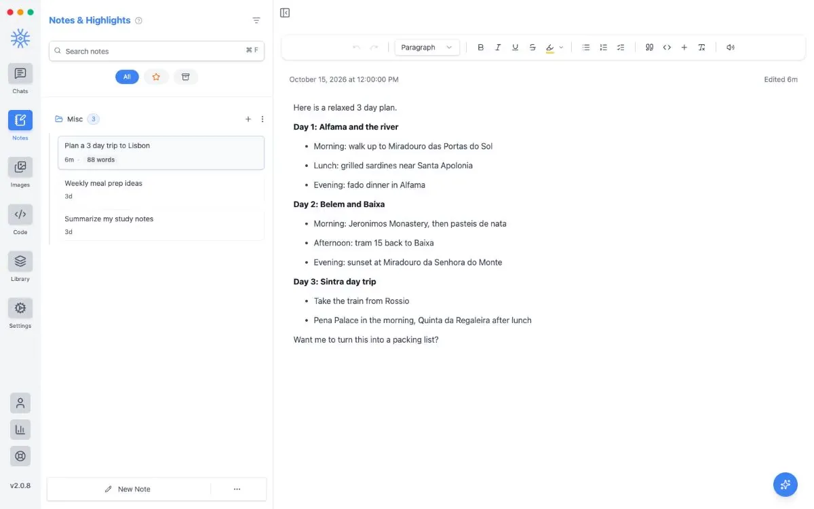This screenshot has height=509, width=814.
Task: Read the note aloud with speaker icon
Action: pyautogui.click(x=731, y=48)
